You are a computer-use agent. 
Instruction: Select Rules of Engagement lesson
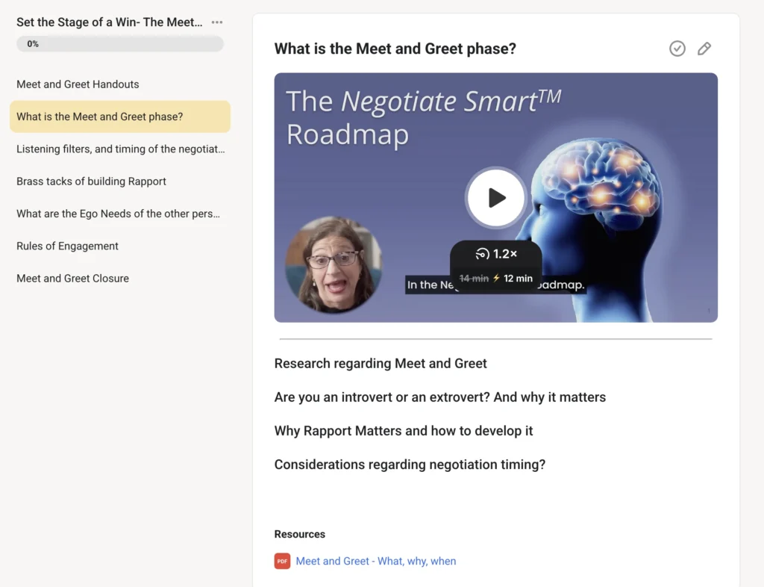tap(67, 246)
